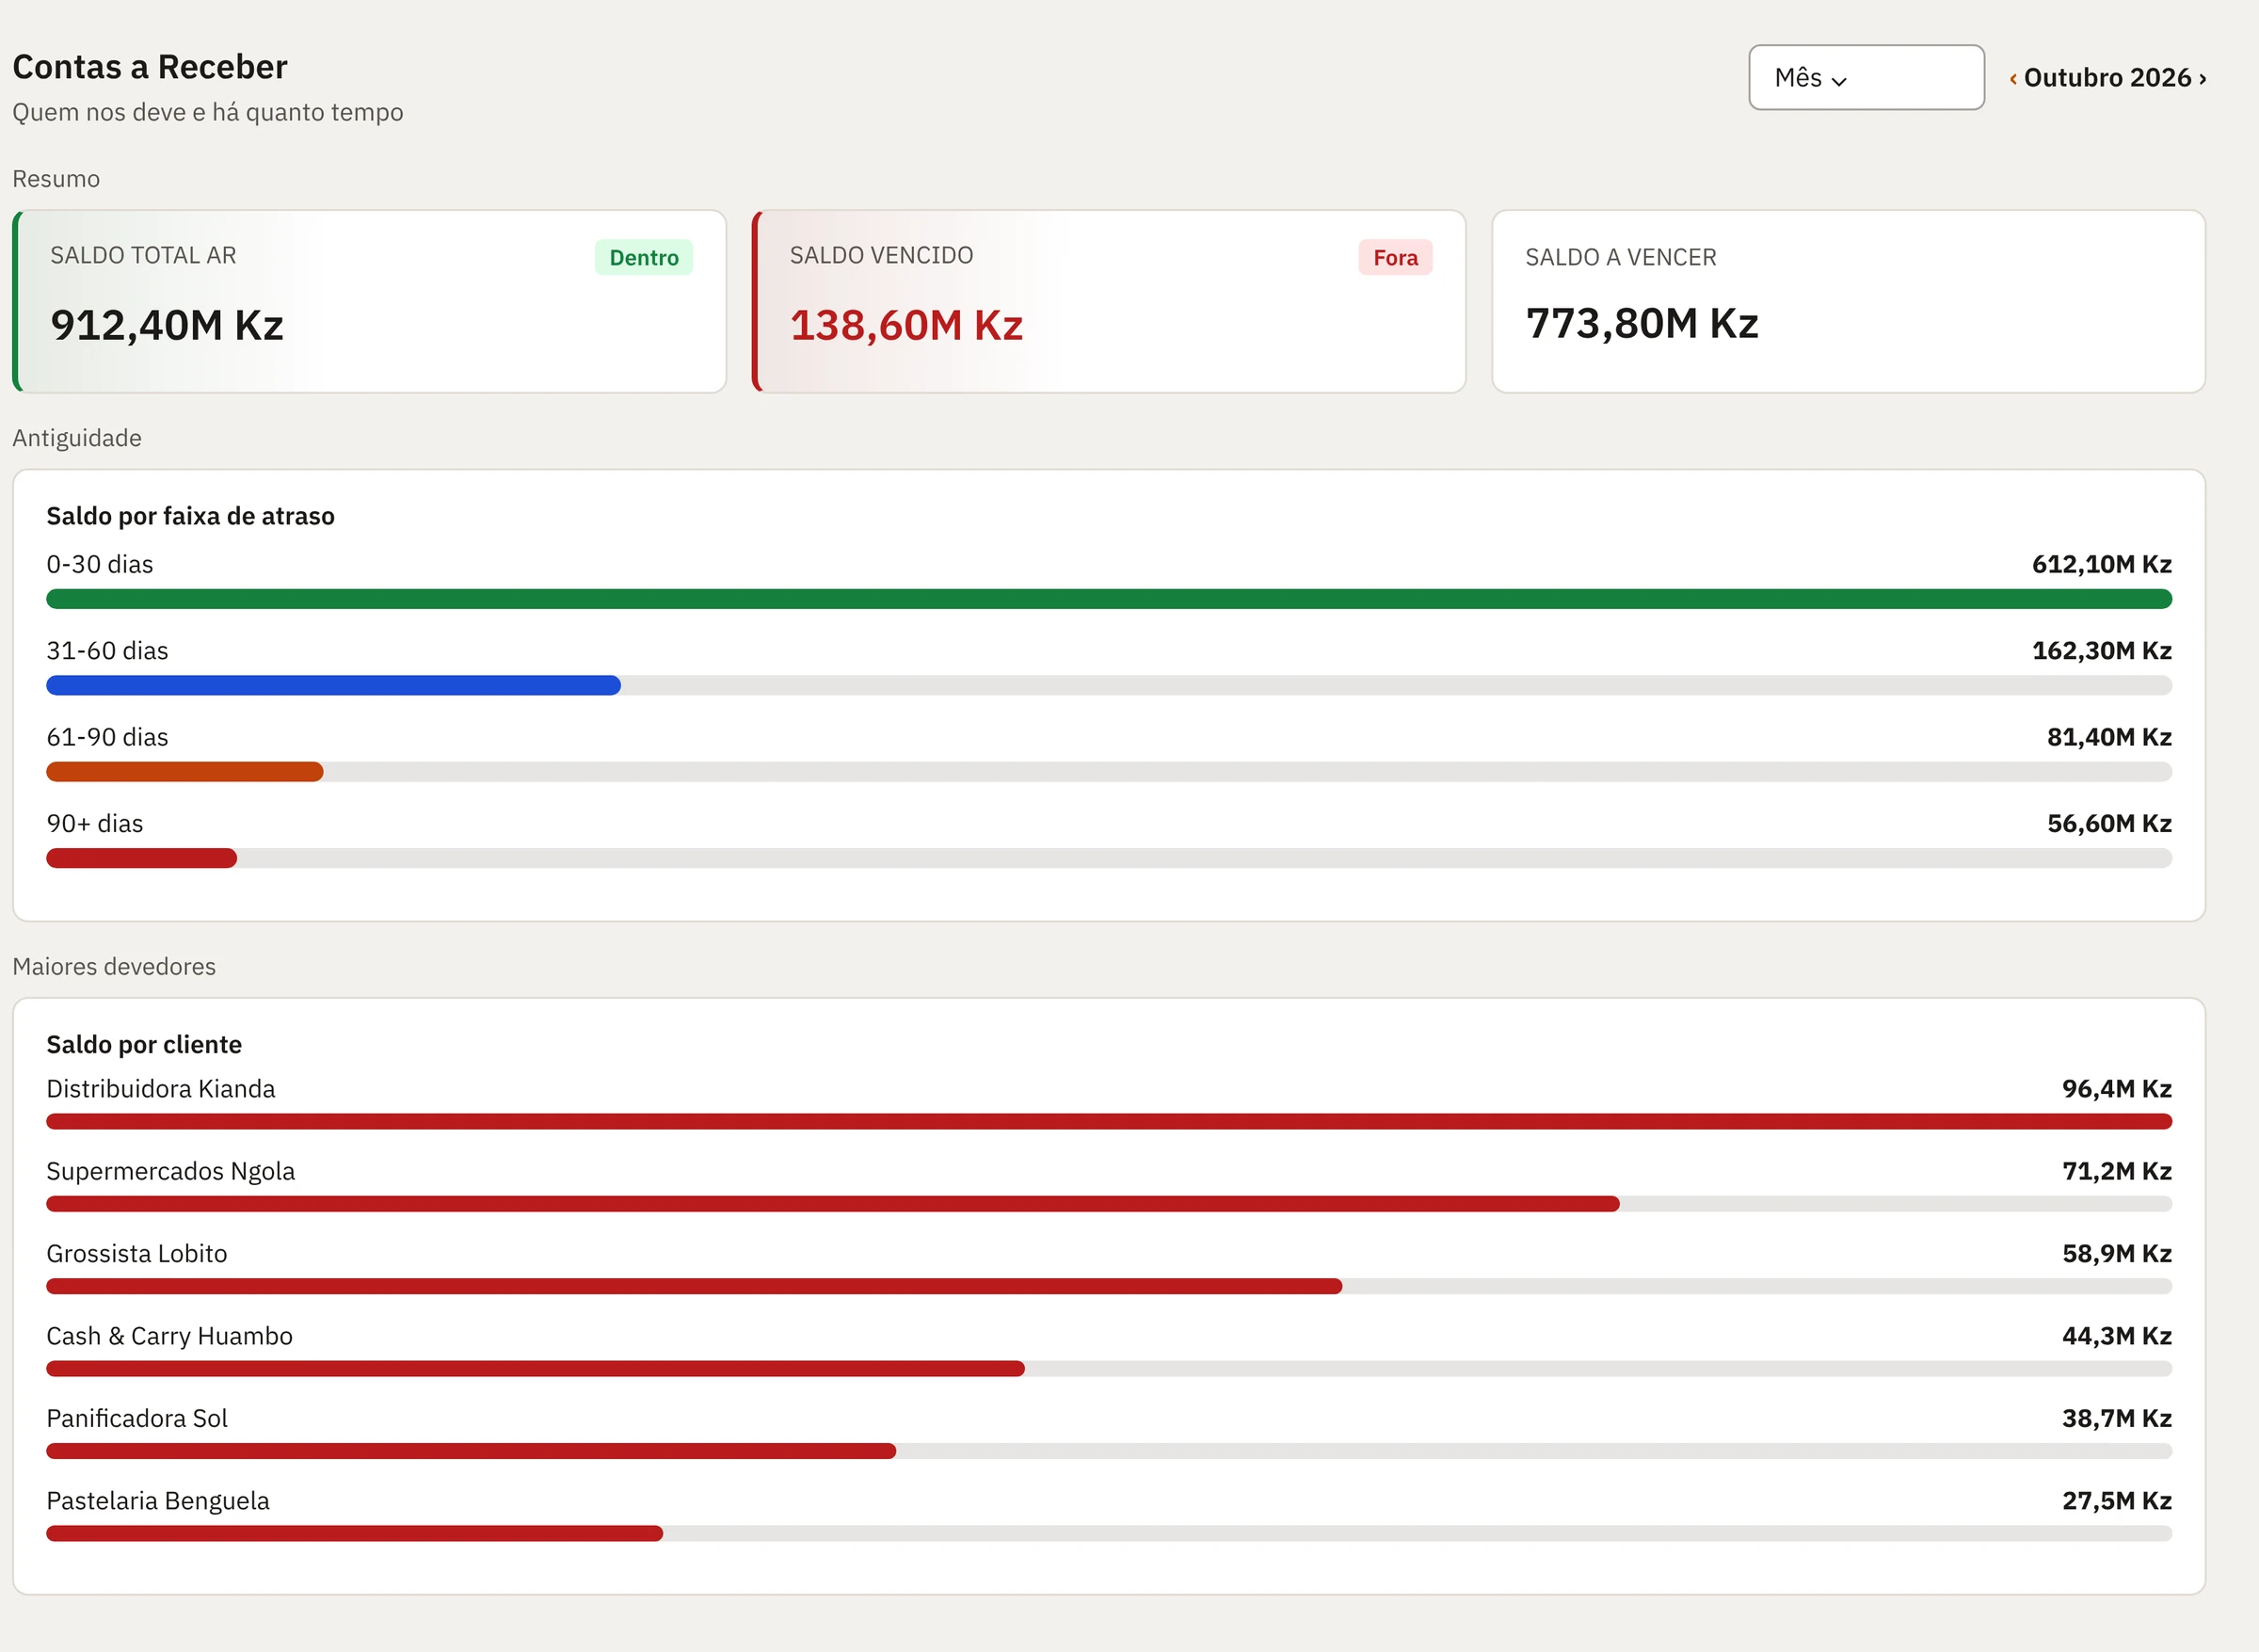Select the 71,2M Kz amount

click(2116, 1171)
